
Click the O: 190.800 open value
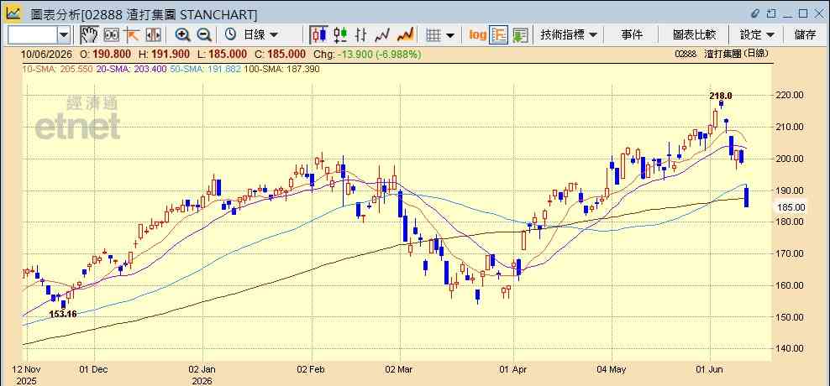click(x=106, y=54)
